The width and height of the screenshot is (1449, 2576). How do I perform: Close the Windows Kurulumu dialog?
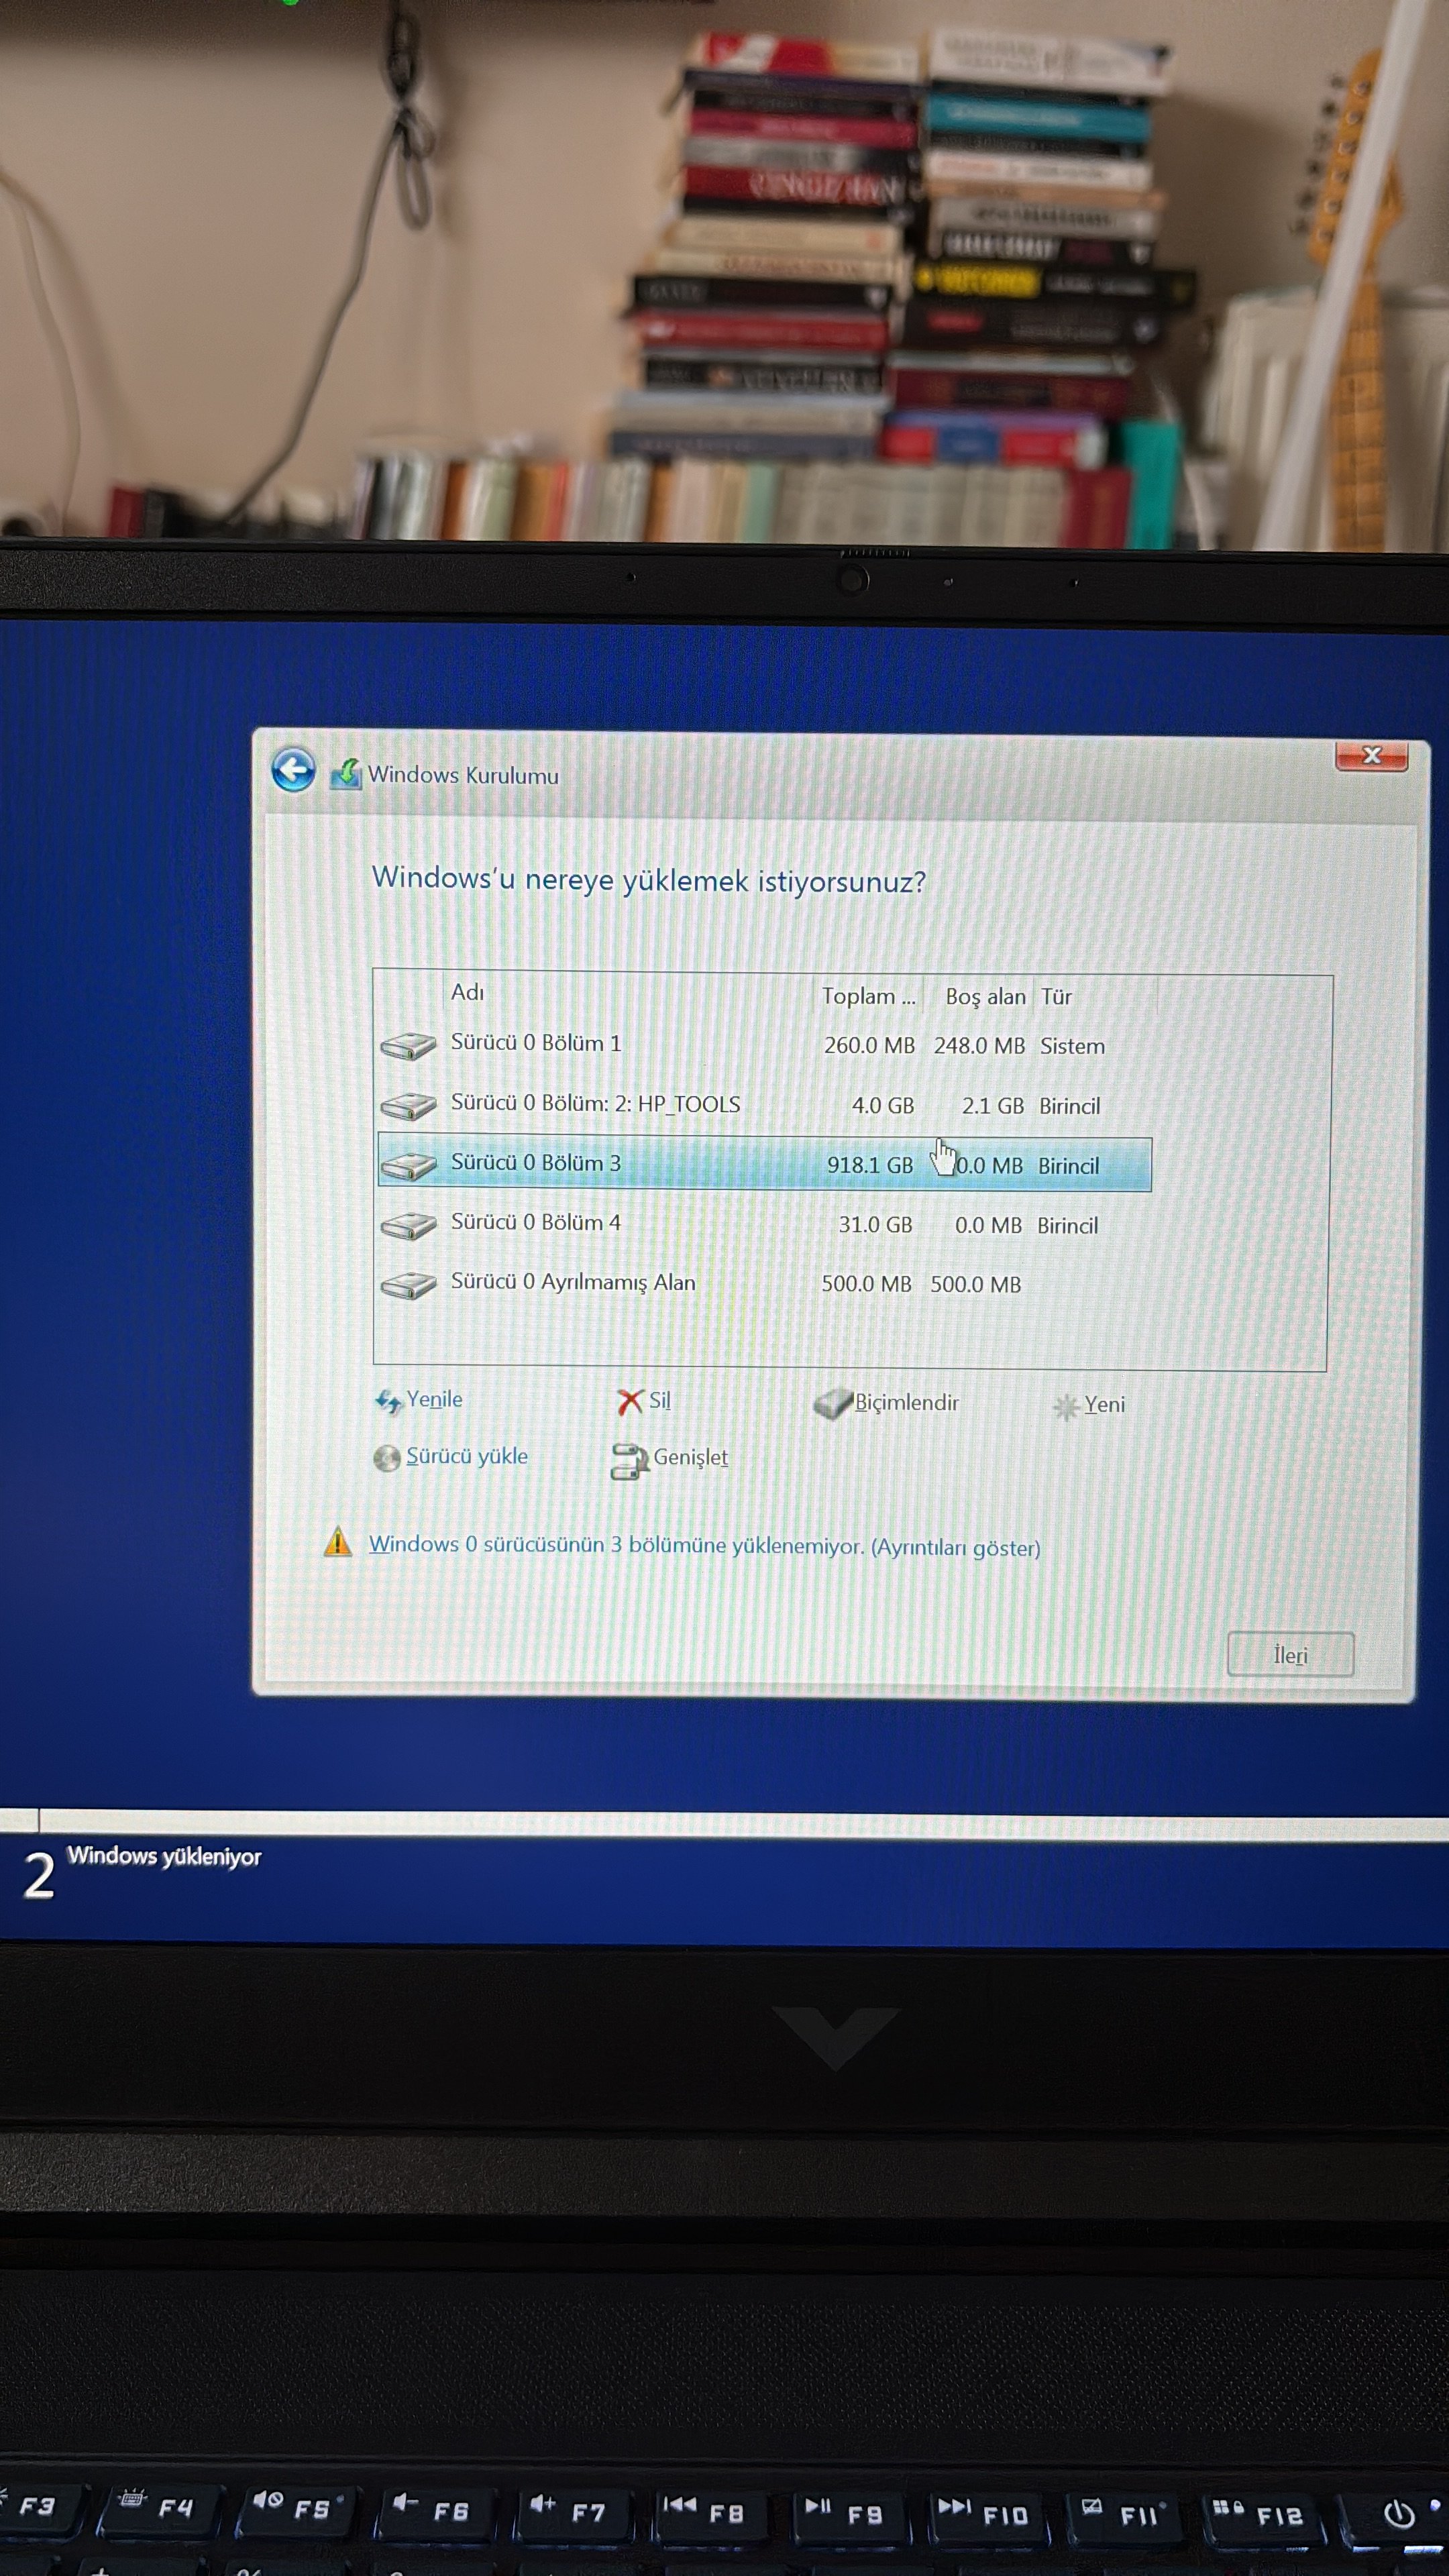1371,756
